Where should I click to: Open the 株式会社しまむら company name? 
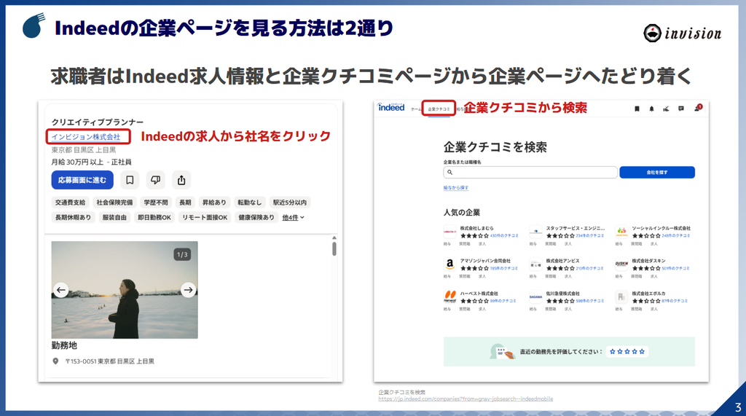[476, 229]
